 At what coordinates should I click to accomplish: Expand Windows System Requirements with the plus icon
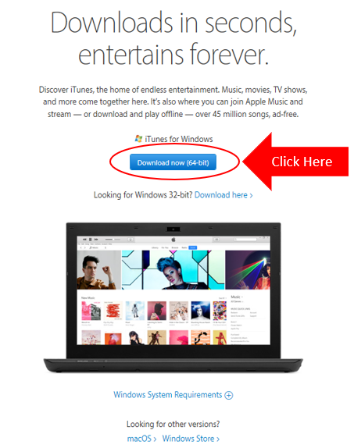(229, 395)
